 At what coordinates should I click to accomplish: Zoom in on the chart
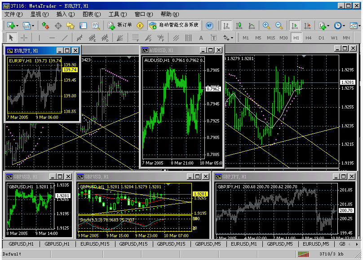click(x=266, y=26)
